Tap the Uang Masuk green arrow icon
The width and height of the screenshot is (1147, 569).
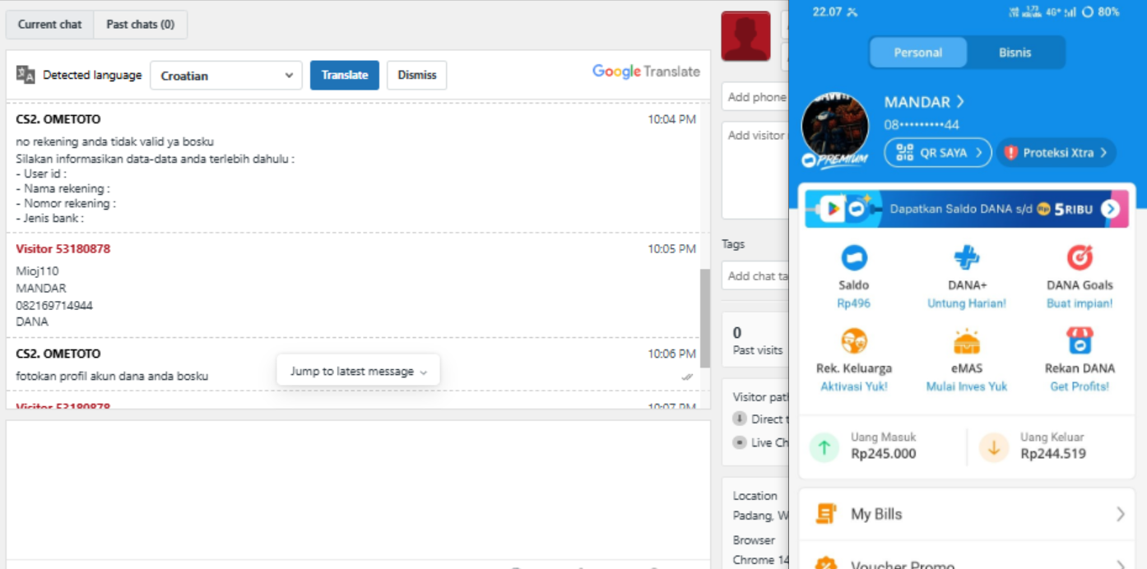[824, 447]
